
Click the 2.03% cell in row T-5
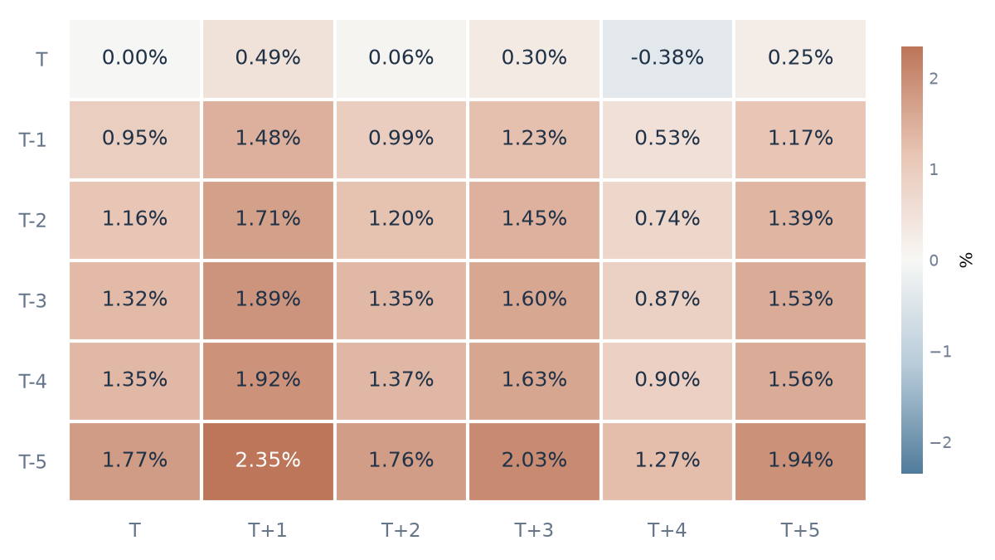point(534,461)
